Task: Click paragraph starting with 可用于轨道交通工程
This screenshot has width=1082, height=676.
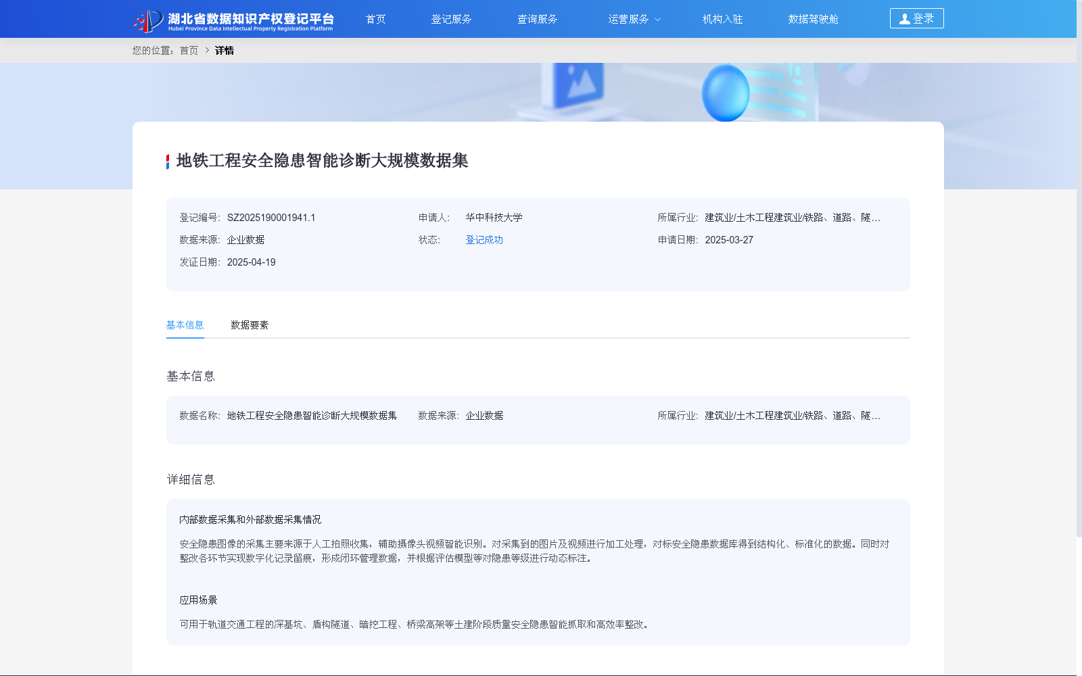Action: pyautogui.click(x=415, y=625)
